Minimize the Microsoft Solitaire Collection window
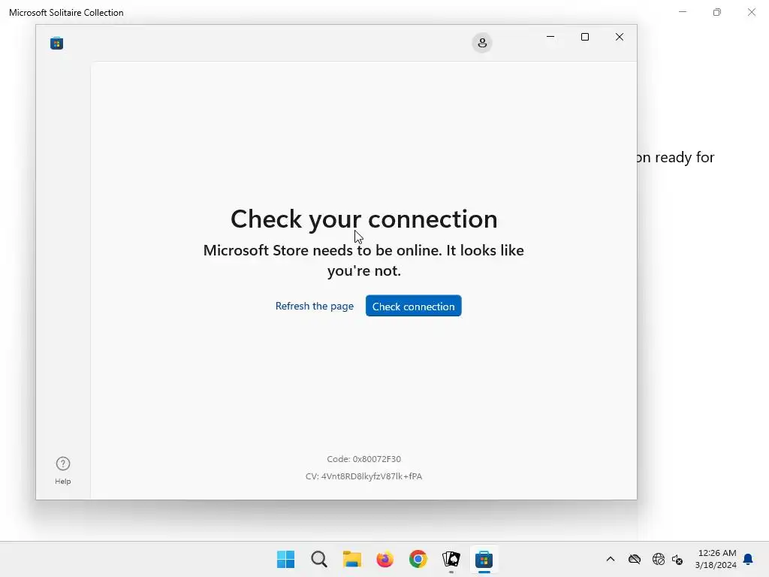769x577 pixels. 682,12
